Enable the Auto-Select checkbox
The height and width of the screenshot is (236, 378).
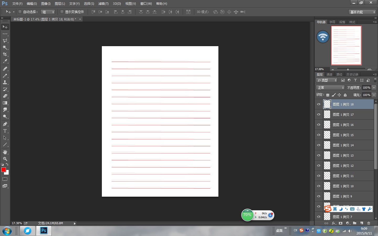point(20,12)
